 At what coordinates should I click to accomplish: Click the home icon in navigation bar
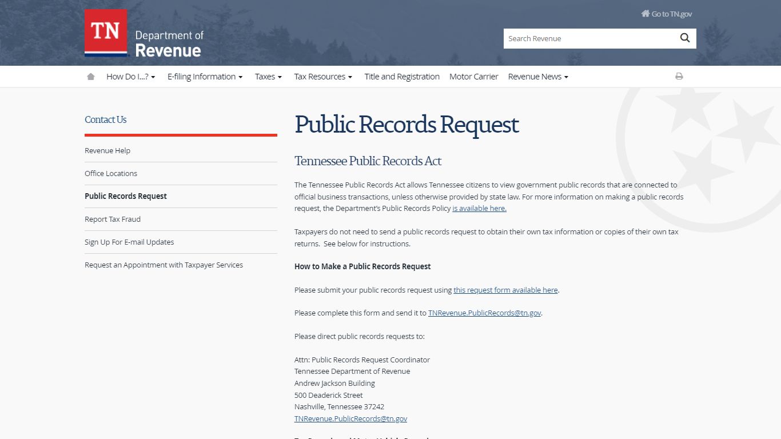tap(90, 77)
